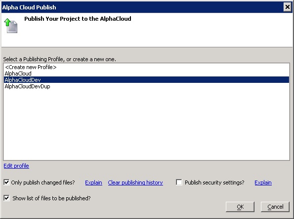Click the Publish Your Project heading text
The image size is (294, 219).
(x=78, y=19)
